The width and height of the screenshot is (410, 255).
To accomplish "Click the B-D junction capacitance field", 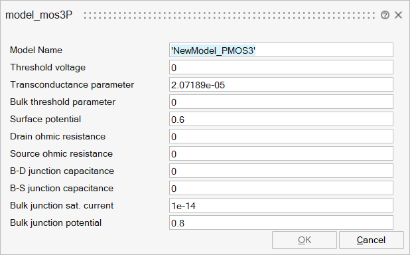I will [x=281, y=171].
